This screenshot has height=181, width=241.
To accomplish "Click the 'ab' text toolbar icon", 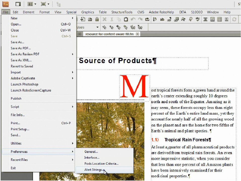I will coord(162,19).
